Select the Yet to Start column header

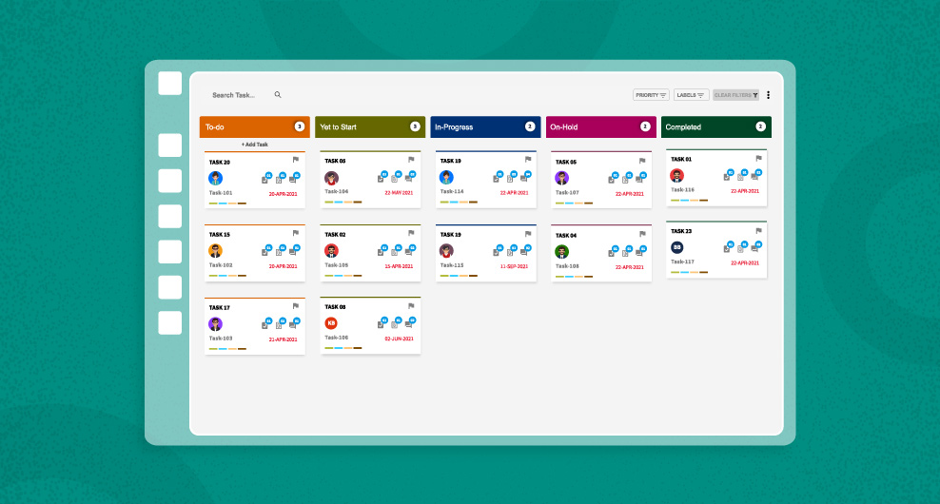(x=370, y=127)
